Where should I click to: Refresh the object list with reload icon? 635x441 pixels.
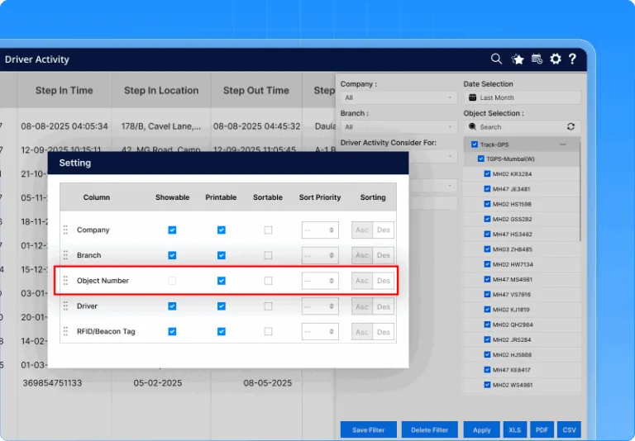point(571,127)
